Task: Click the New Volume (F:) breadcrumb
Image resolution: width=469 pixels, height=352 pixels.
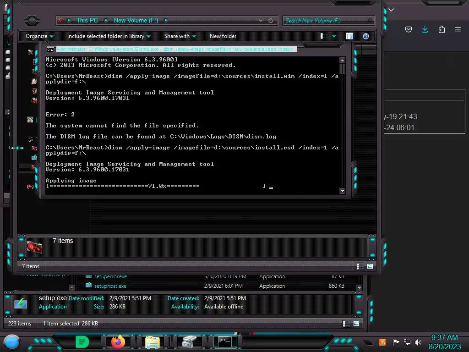Action: pyautogui.click(x=136, y=20)
